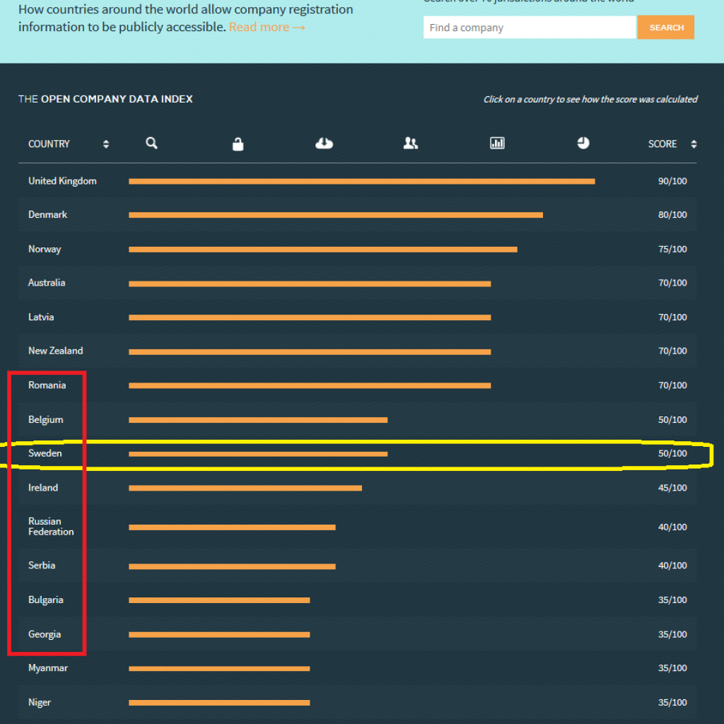Viewport: 724px width, 724px height.
Task: Click the pie chart shareholders column icon
Action: point(583,143)
